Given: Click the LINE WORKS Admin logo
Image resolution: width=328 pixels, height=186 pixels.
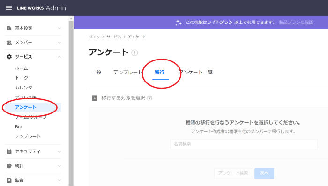Looking at the screenshot, I should pyautogui.click(x=41, y=8).
